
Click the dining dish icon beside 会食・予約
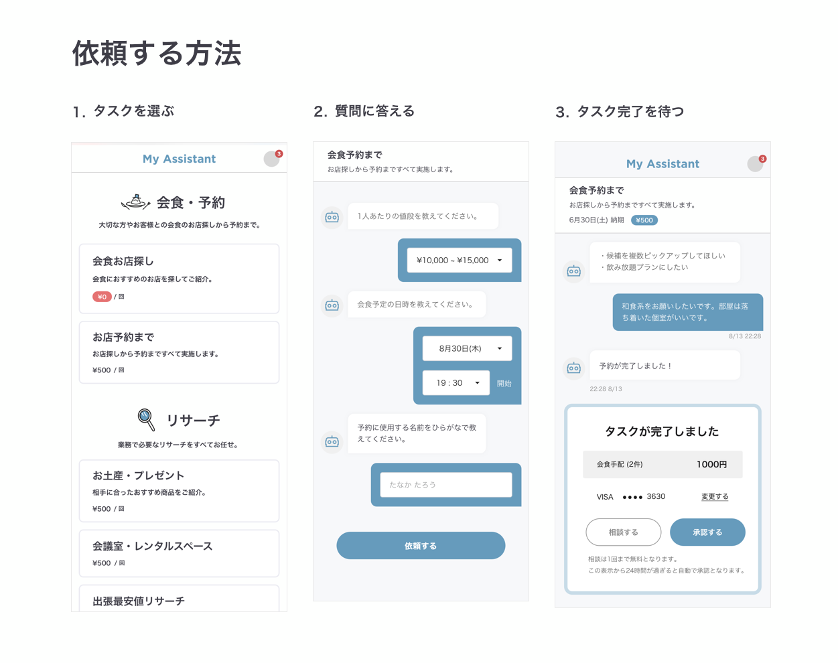[x=135, y=202]
